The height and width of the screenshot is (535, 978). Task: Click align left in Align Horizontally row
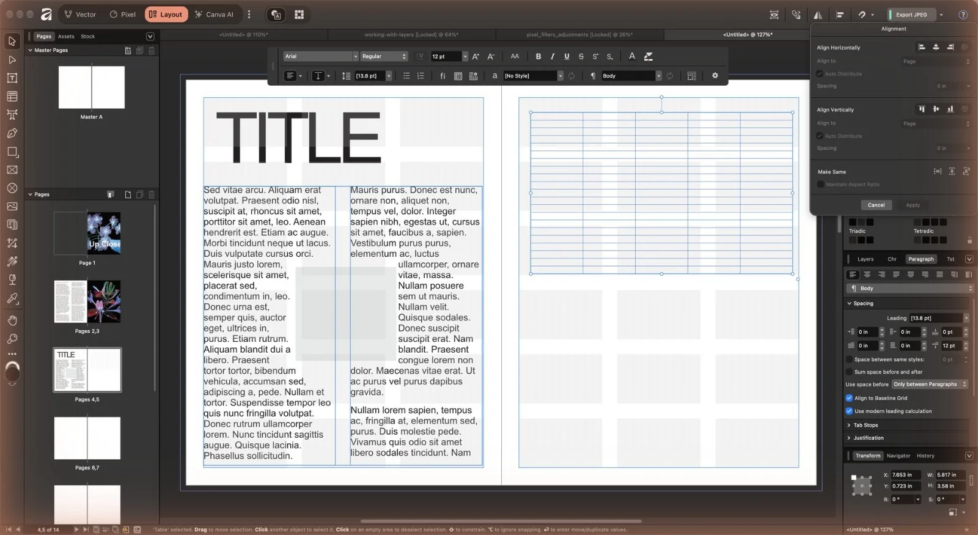click(x=922, y=47)
